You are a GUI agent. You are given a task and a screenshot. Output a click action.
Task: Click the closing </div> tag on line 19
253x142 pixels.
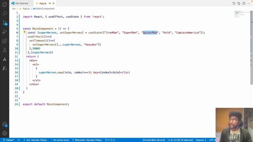click(x=34, y=84)
